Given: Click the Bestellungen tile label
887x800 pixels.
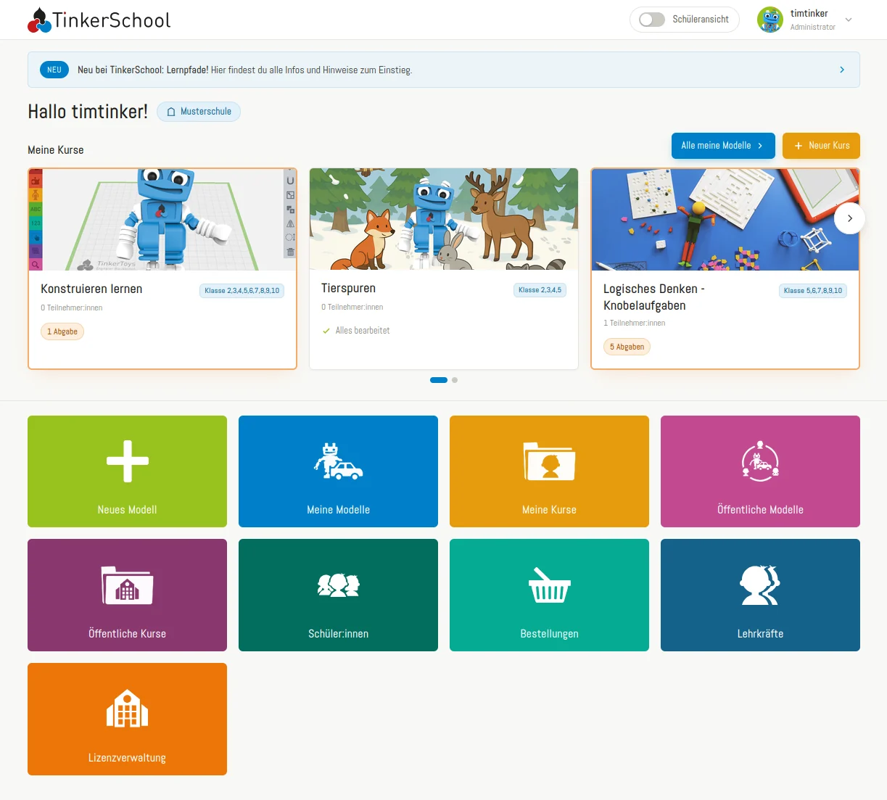Looking at the screenshot, I should click(x=549, y=634).
